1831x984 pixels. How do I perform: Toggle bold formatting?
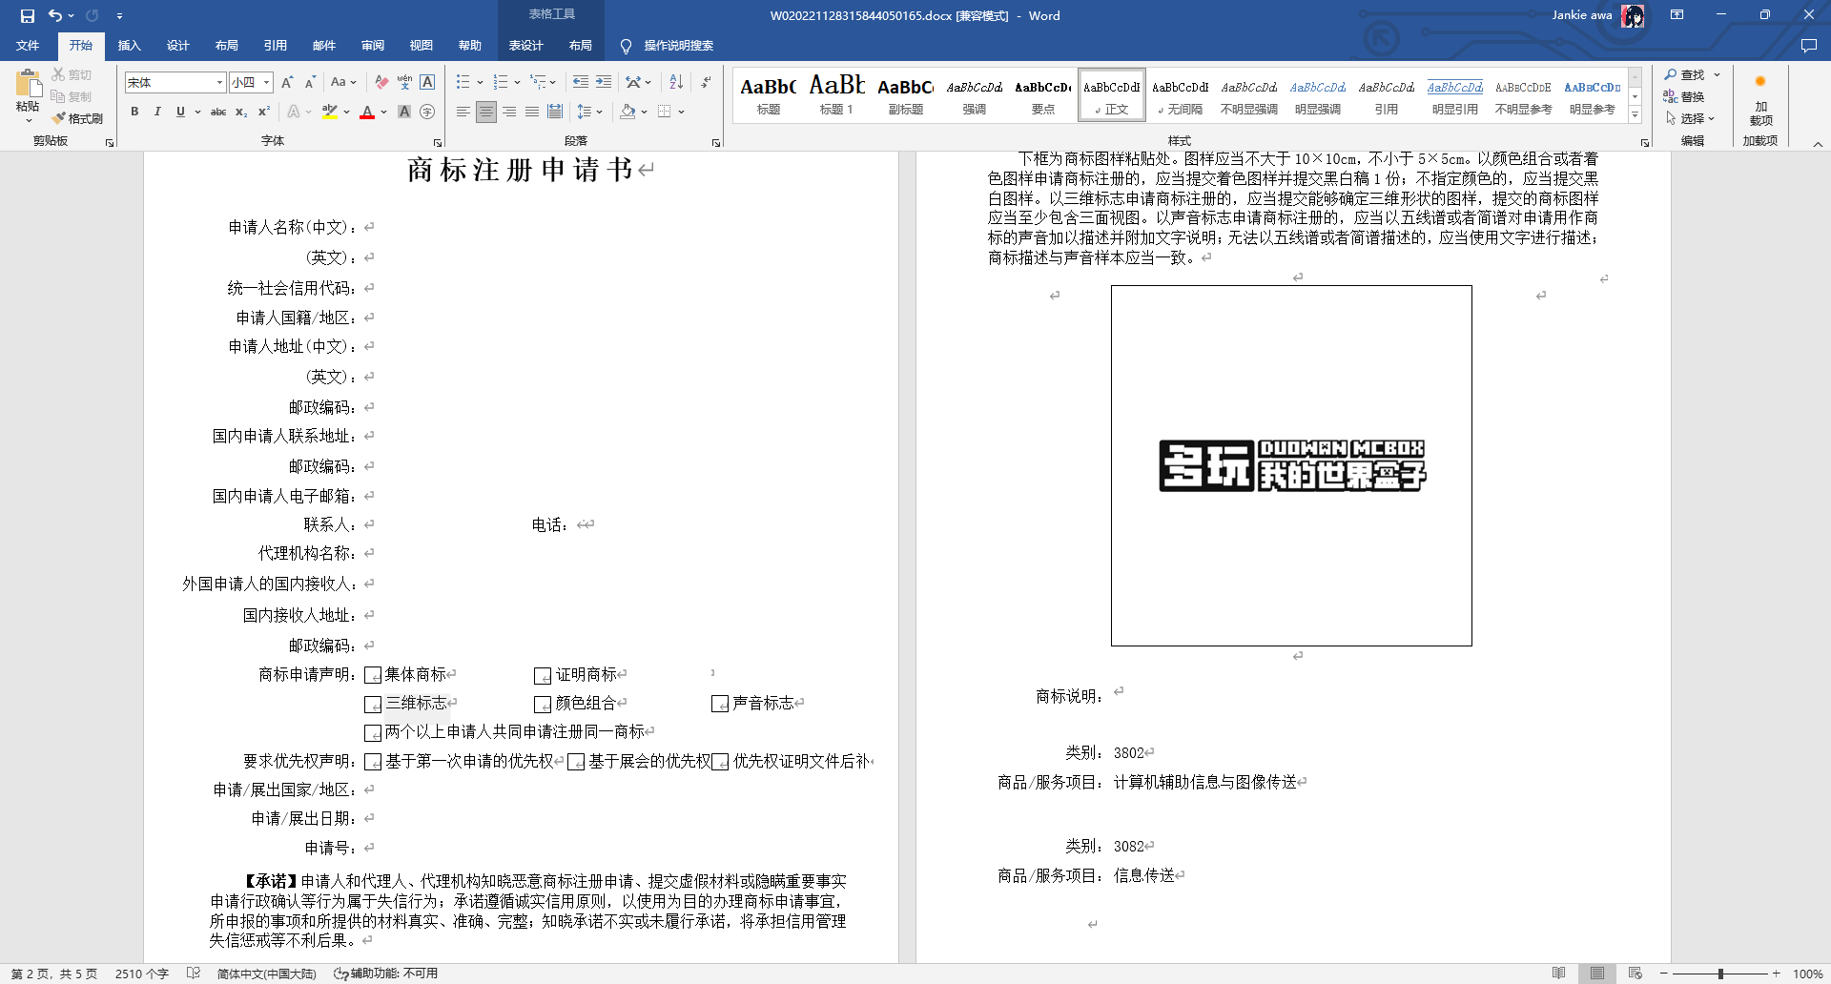click(134, 112)
